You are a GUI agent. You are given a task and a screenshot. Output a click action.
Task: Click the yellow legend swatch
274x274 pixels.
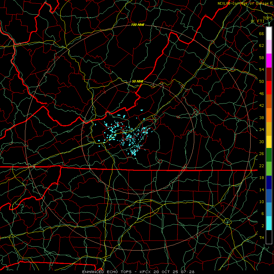pyautogui.click(x=269, y=142)
